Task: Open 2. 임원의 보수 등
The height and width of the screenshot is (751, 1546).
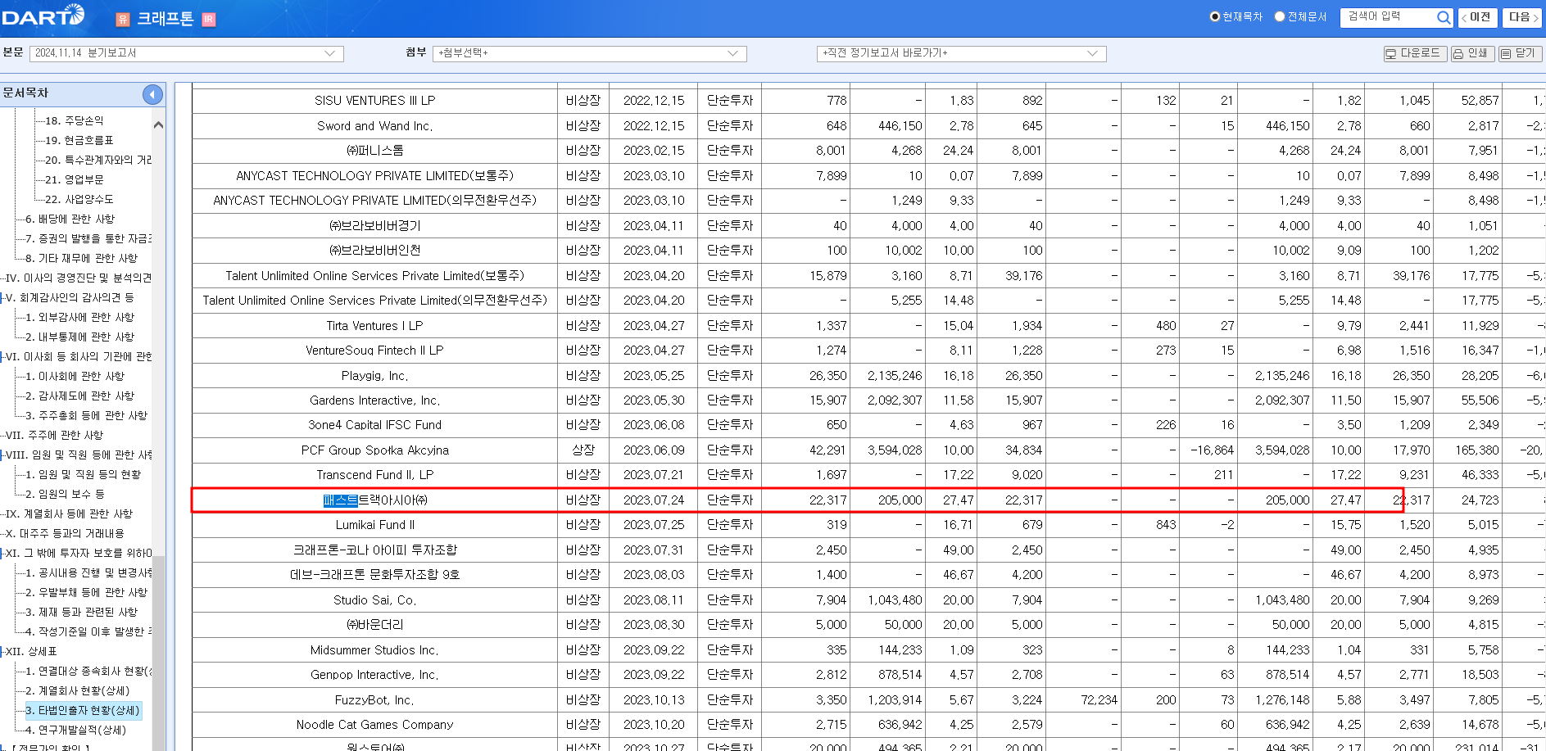Action: click(x=65, y=494)
